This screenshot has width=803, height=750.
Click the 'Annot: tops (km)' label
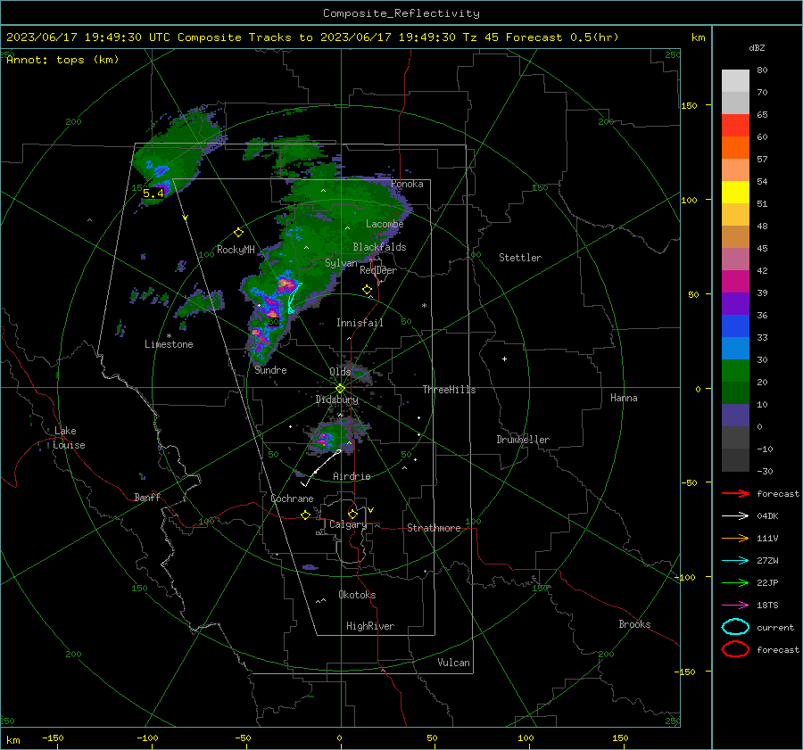[63, 60]
